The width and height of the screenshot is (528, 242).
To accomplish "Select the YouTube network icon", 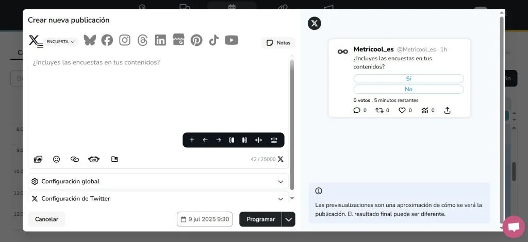I will (x=232, y=40).
